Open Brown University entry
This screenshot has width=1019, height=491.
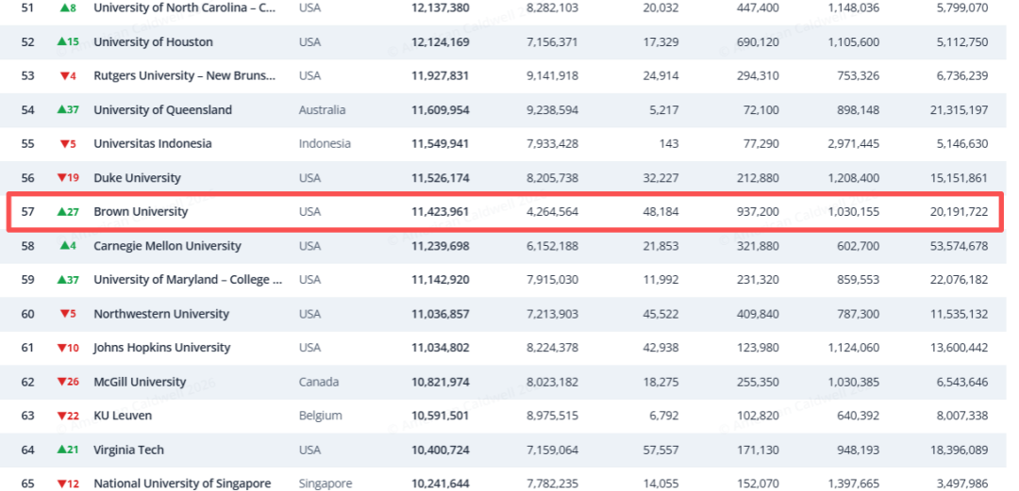coord(141,212)
